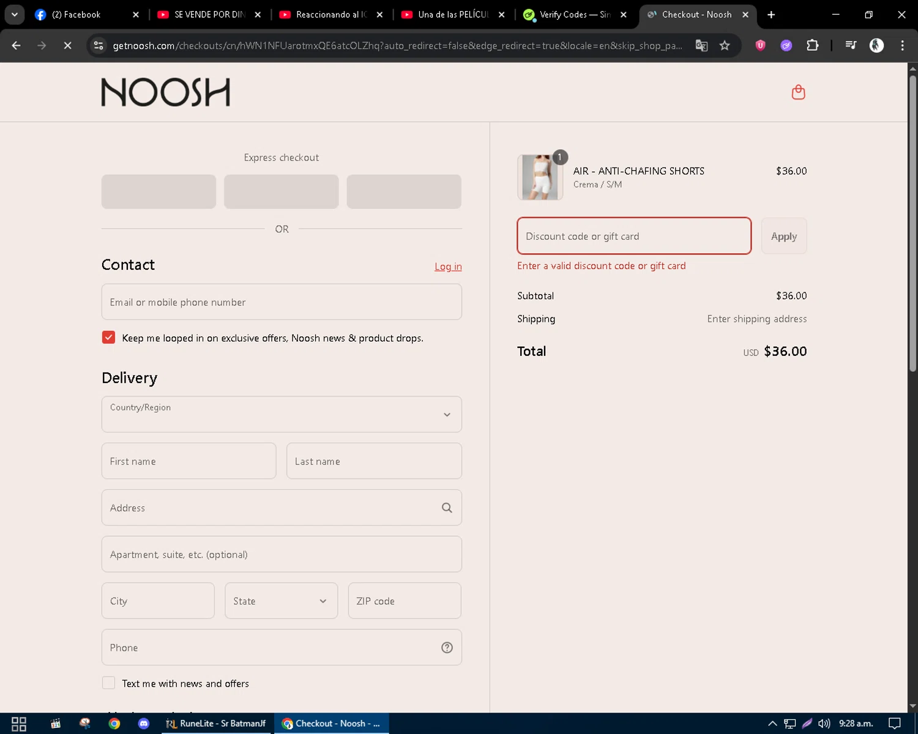The height and width of the screenshot is (734, 918).
Task: Close the Verify Codes tab
Action: 623,15
